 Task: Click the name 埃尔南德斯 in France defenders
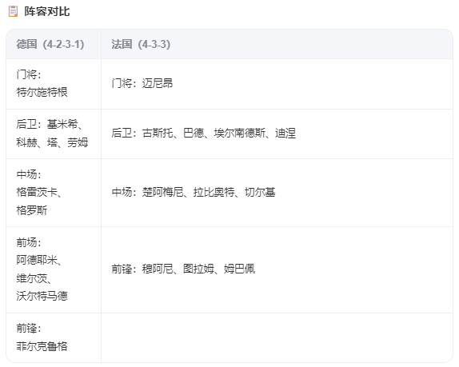click(x=239, y=134)
